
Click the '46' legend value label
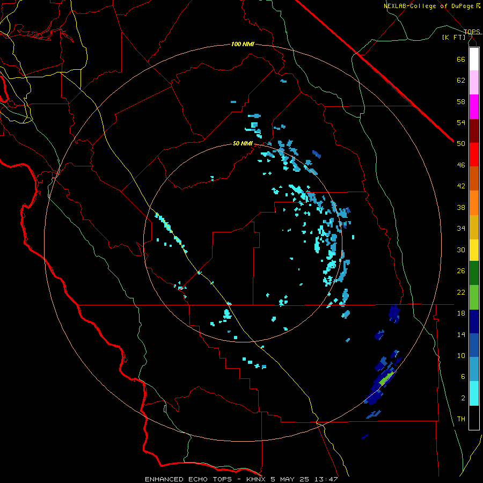(461, 165)
